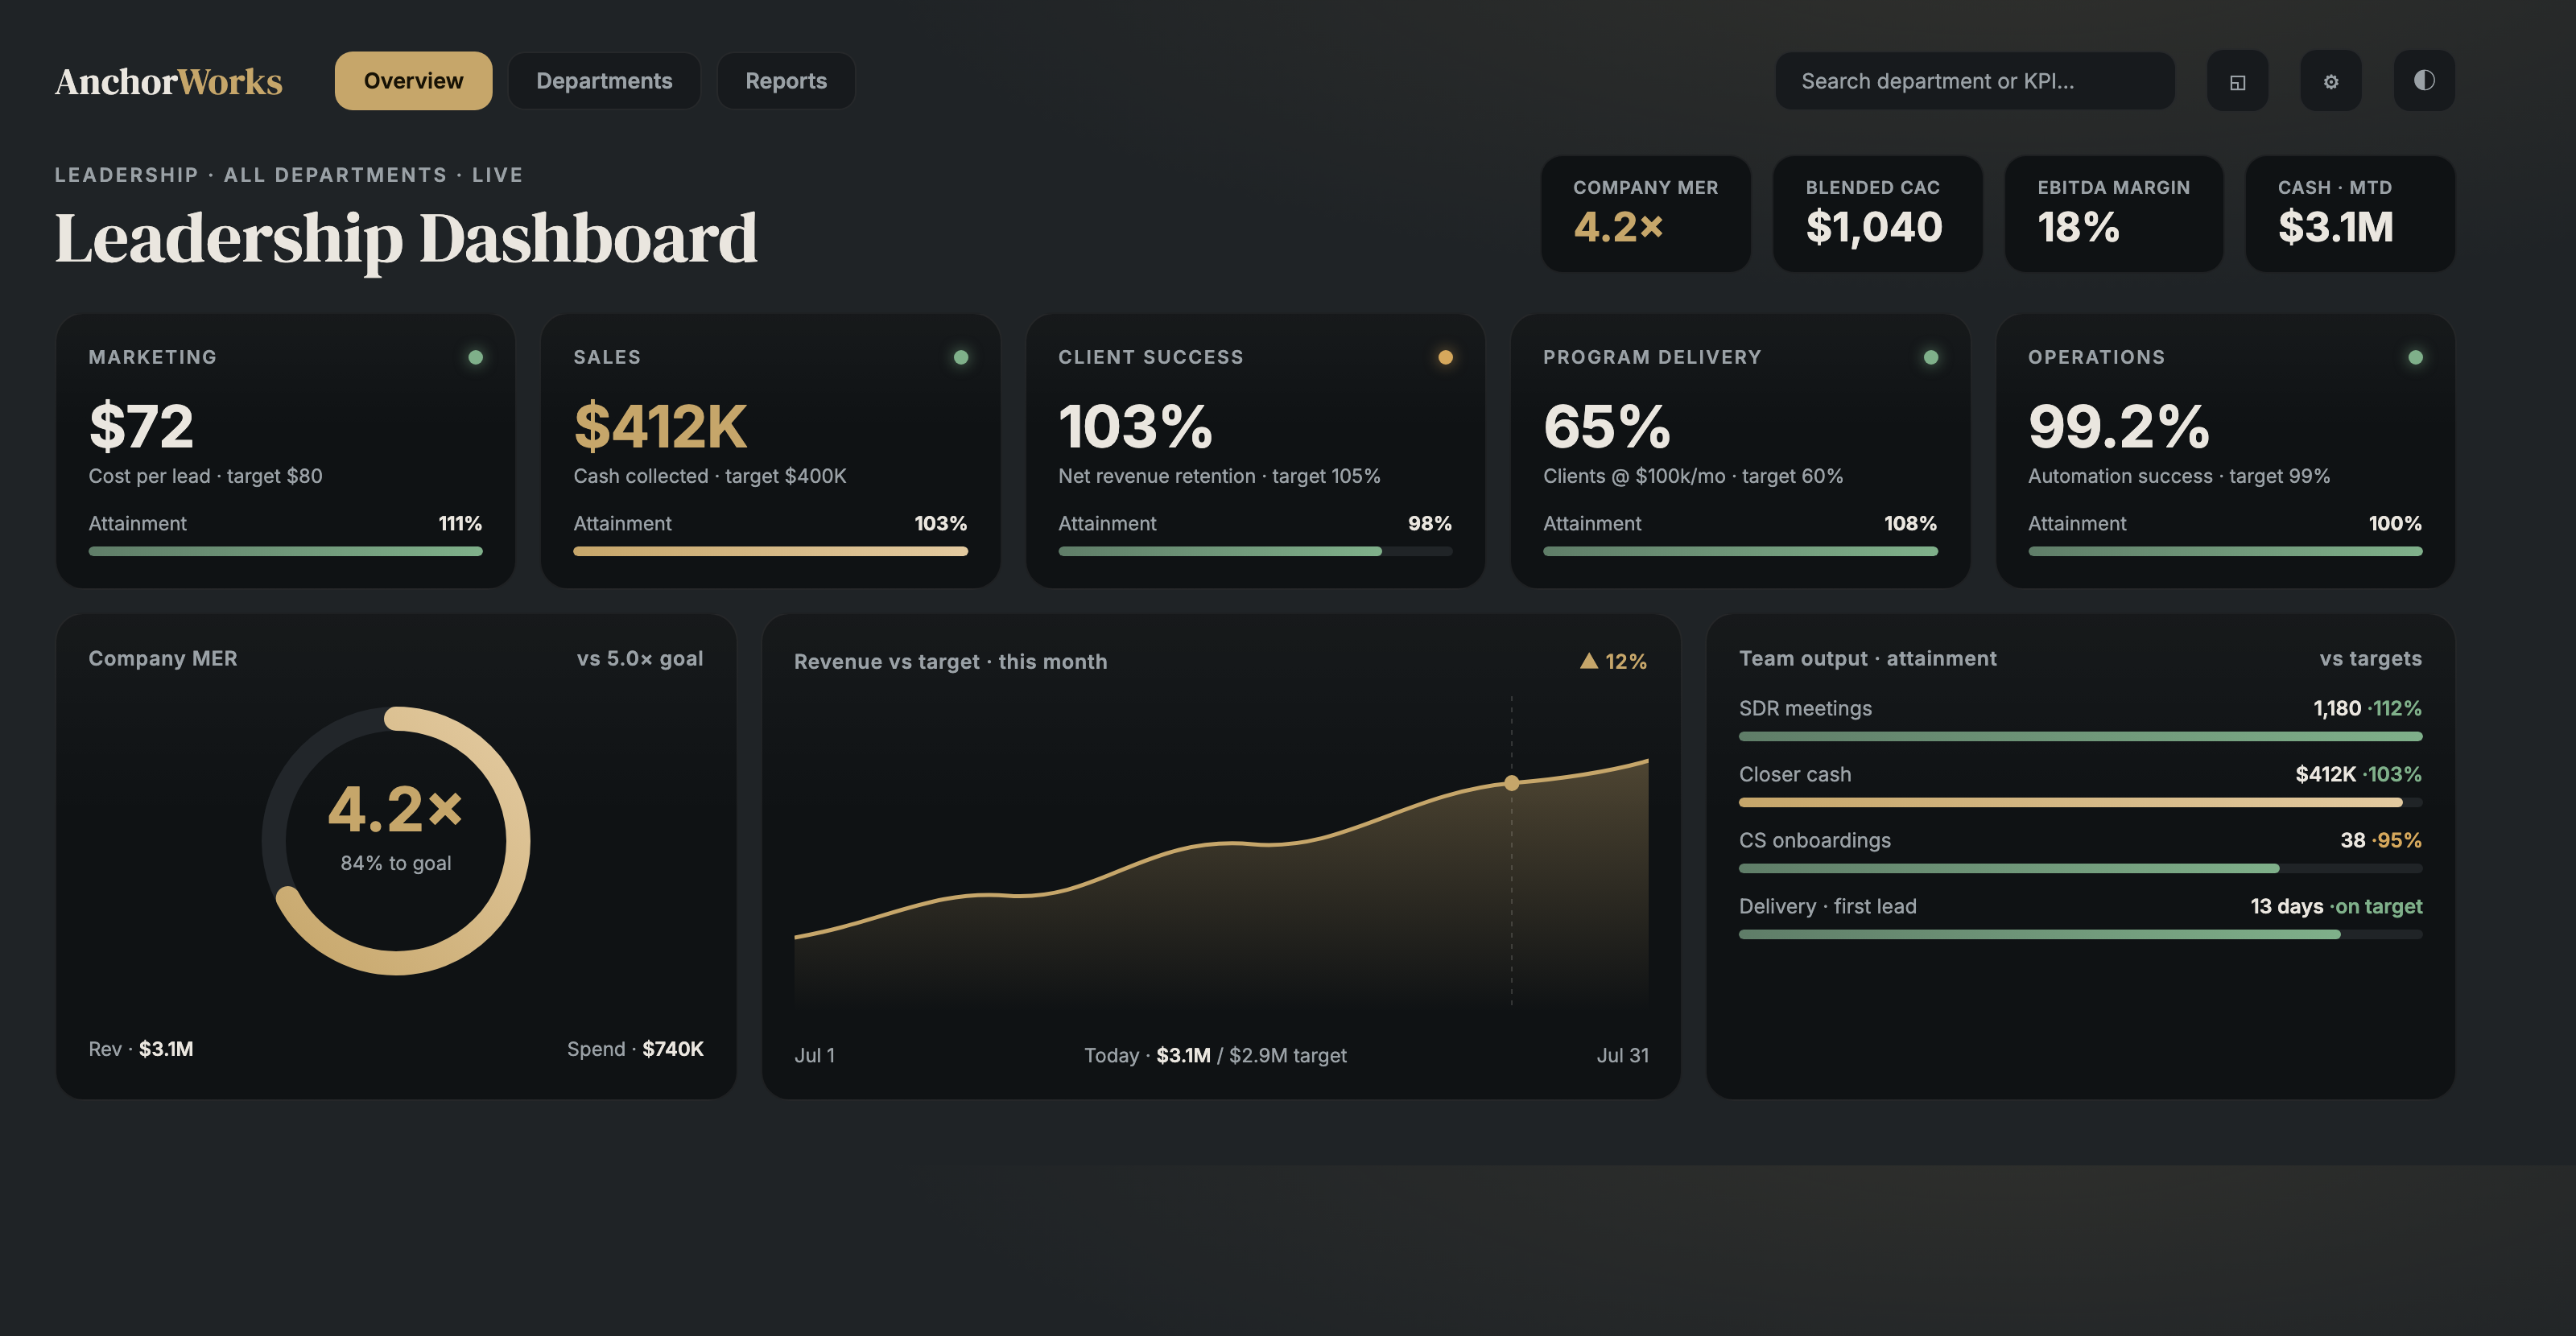Click 'vs targets' label in Team output
This screenshot has height=1336, width=2576.
click(x=2370, y=658)
